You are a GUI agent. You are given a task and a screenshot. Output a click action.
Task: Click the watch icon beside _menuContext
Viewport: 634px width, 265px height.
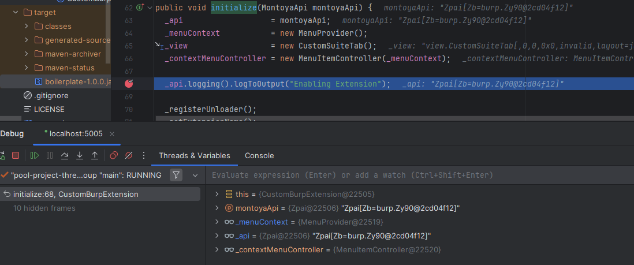click(229, 222)
